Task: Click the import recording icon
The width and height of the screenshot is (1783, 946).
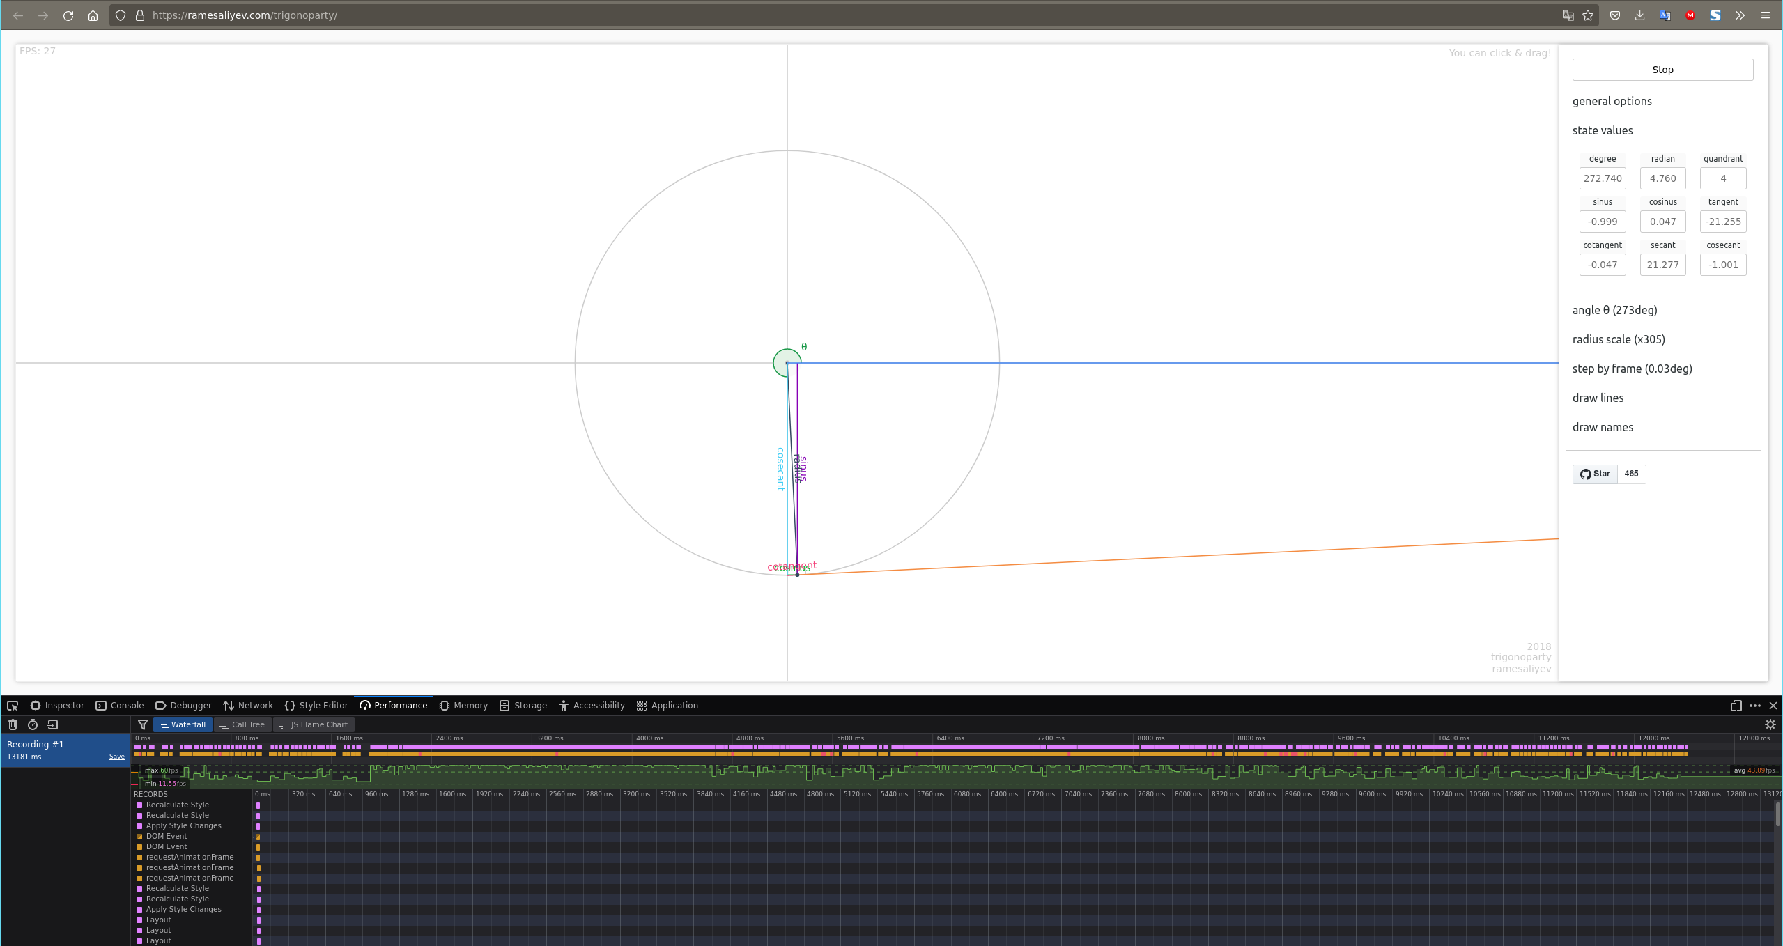Action: (52, 724)
